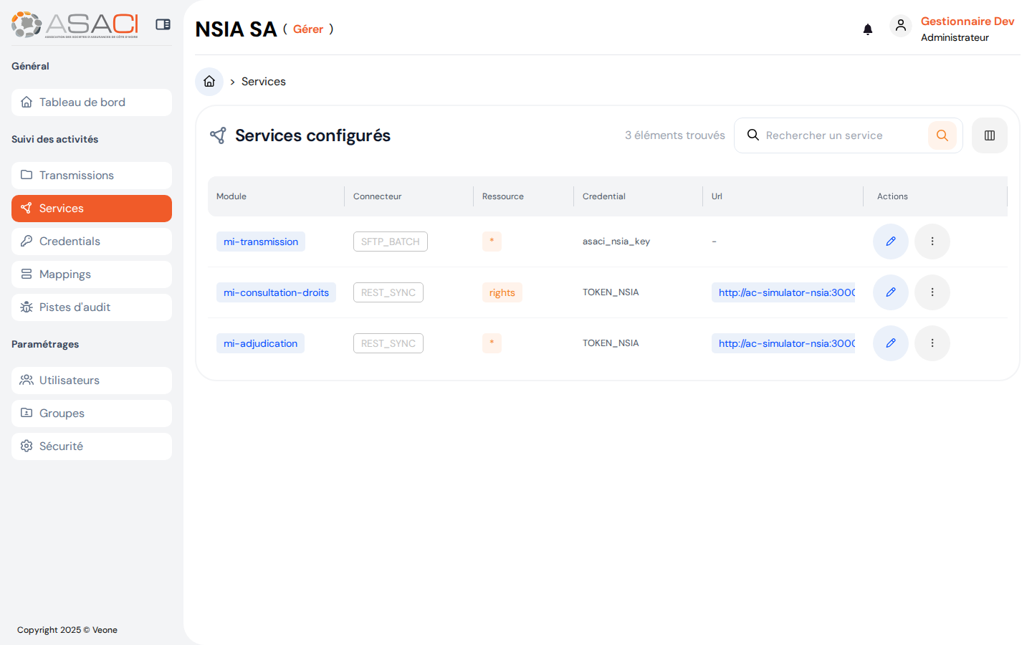1032x645 pixels.
Task: Click the Mappings sidebar icon
Action: 27,274
